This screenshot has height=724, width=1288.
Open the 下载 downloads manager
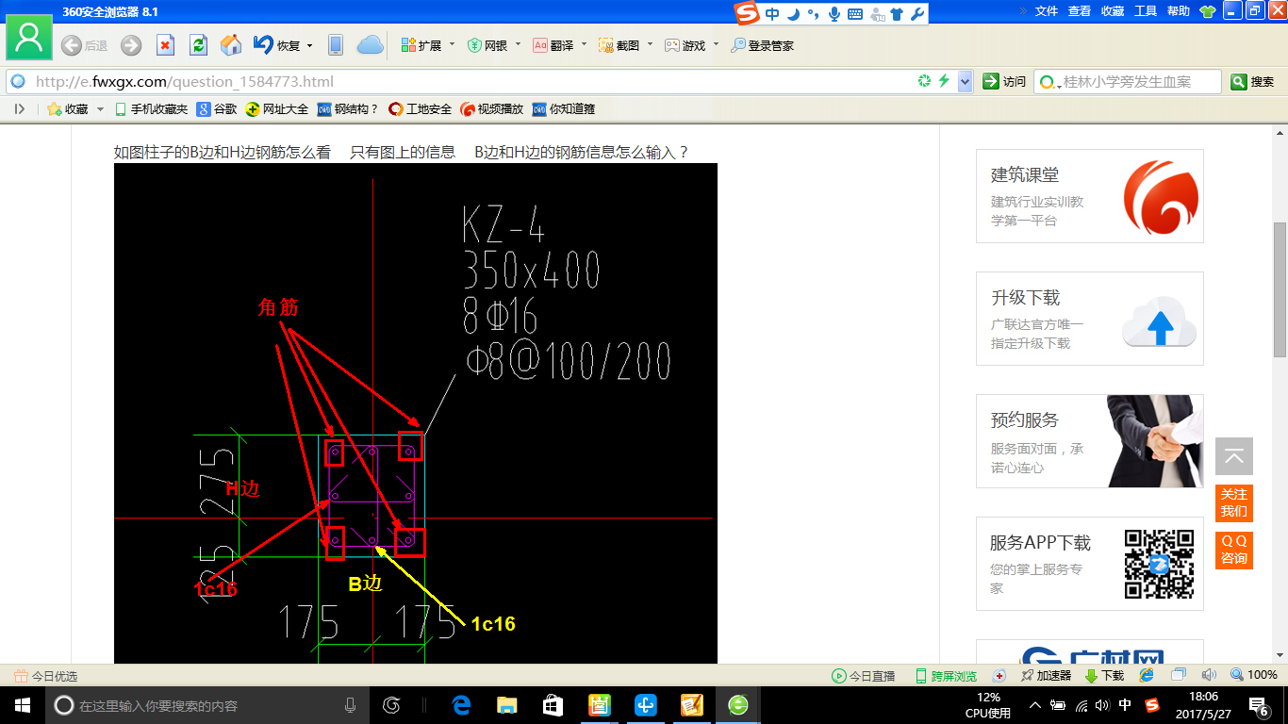click(1104, 676)
